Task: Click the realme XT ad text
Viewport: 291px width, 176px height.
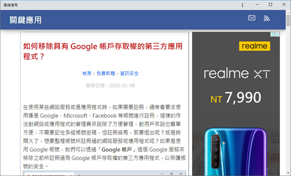Action: click(237, 73)
